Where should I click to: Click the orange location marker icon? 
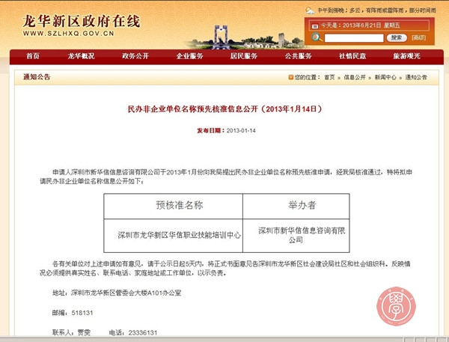click(x=290, y=77)
